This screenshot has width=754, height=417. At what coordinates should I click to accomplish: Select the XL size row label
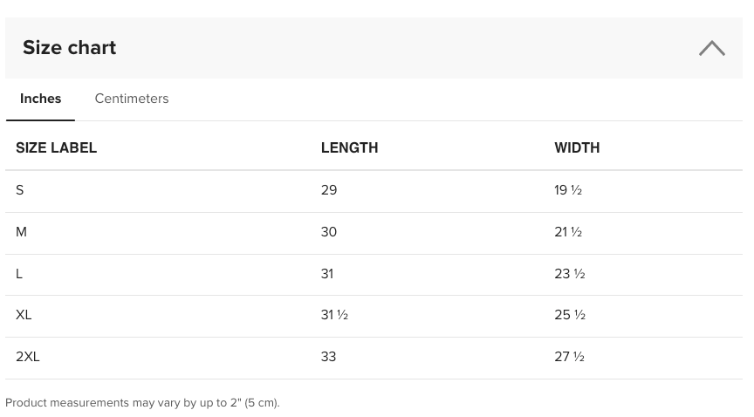point(24,315)
